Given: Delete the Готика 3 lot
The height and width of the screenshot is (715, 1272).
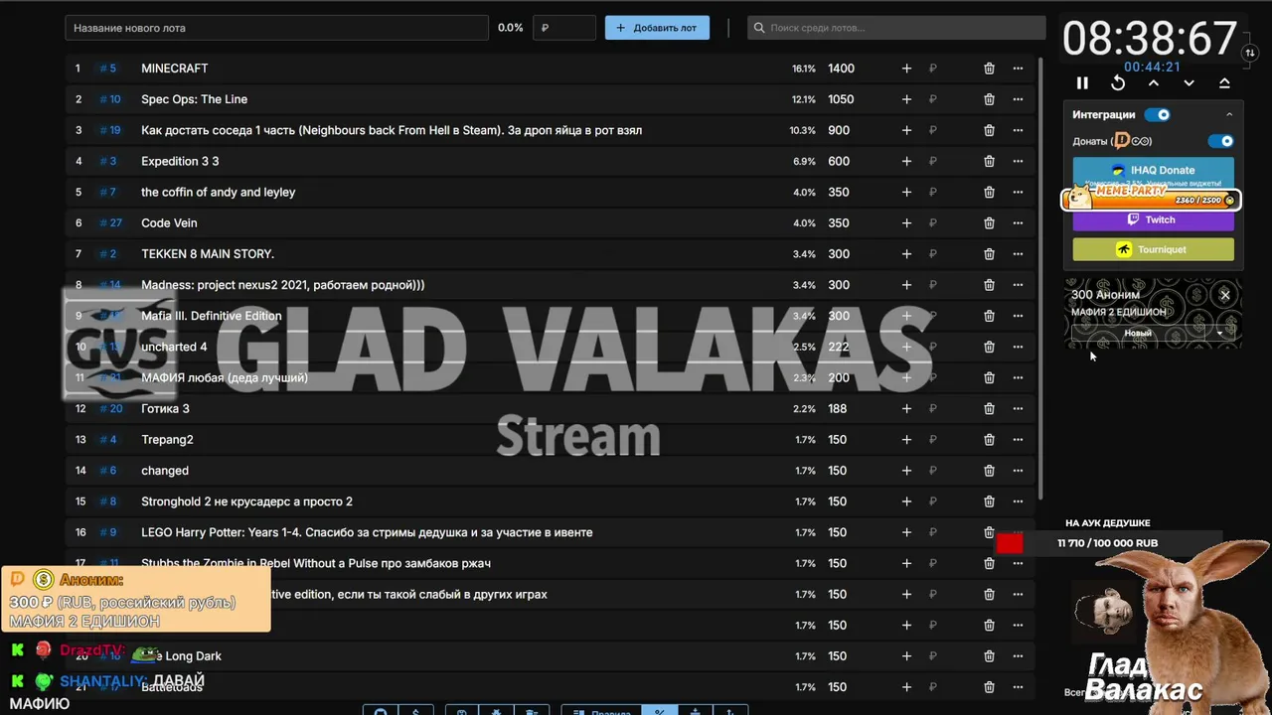Looking at the screenshot, I should coord(989,408).
